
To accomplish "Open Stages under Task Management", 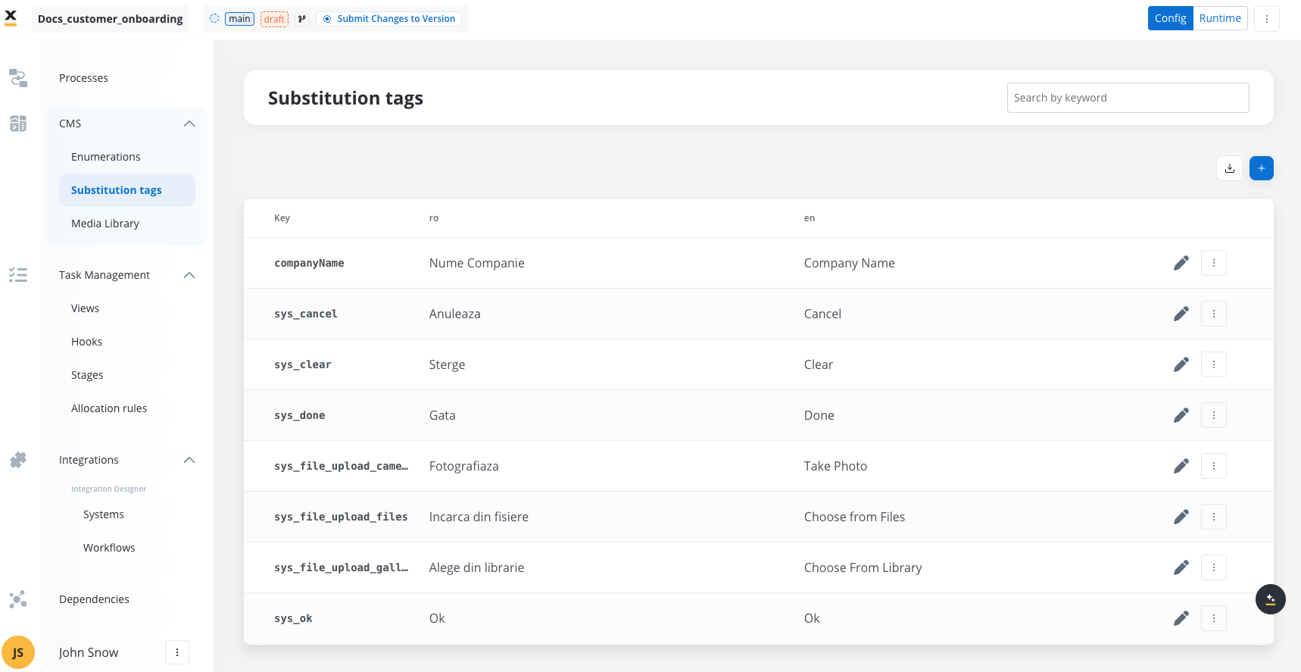I will [88, 375].
